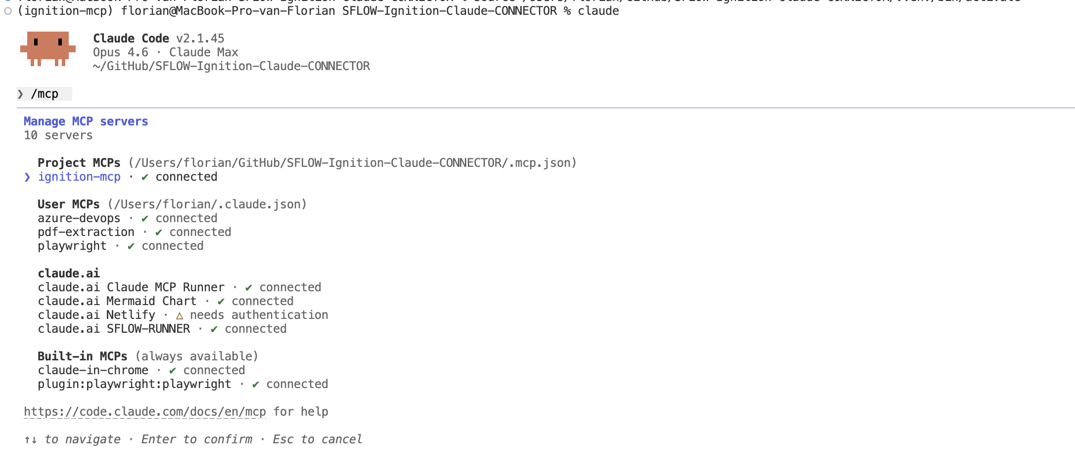Expand the /mcp command entry chevron
The width and height of the screenshot is (1075, 466).
click(20, 93)
